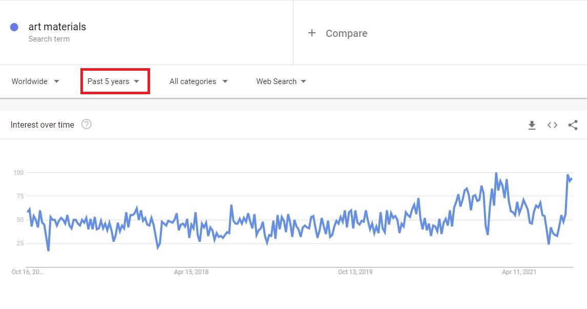Click the Search term subtitle label
Viewport: 587px width, 309px height.
point(49,39)
